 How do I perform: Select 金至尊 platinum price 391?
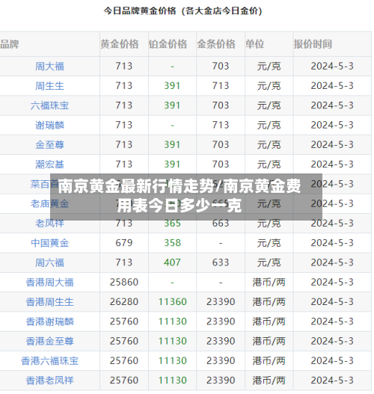(172, 144)
